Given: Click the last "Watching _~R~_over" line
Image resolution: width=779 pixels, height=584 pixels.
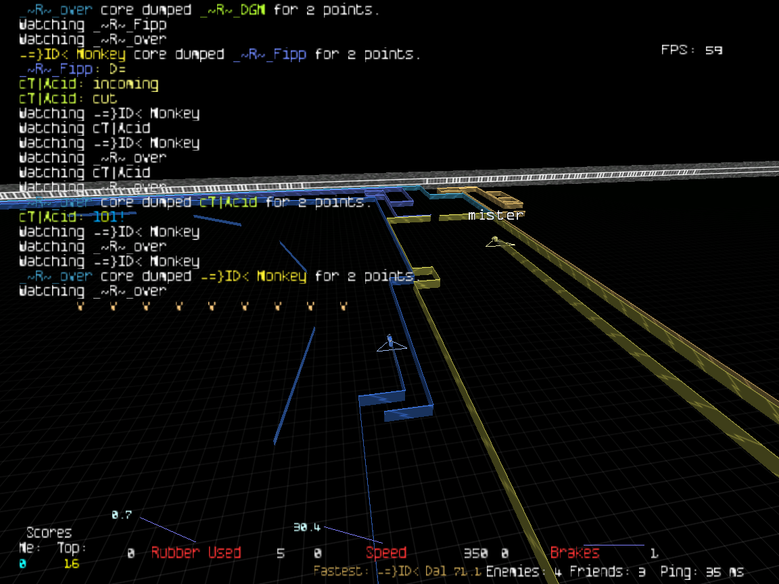Looking at the screenshot, I should pyautogui.click(x=93, y=291).
